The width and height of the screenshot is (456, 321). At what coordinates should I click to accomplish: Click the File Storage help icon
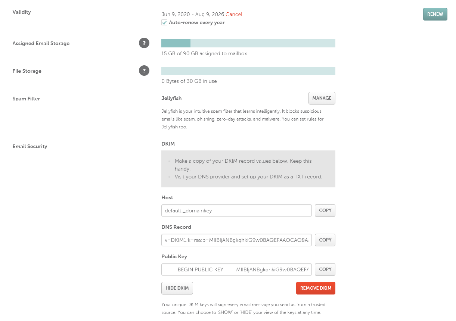tap(144, 71)
